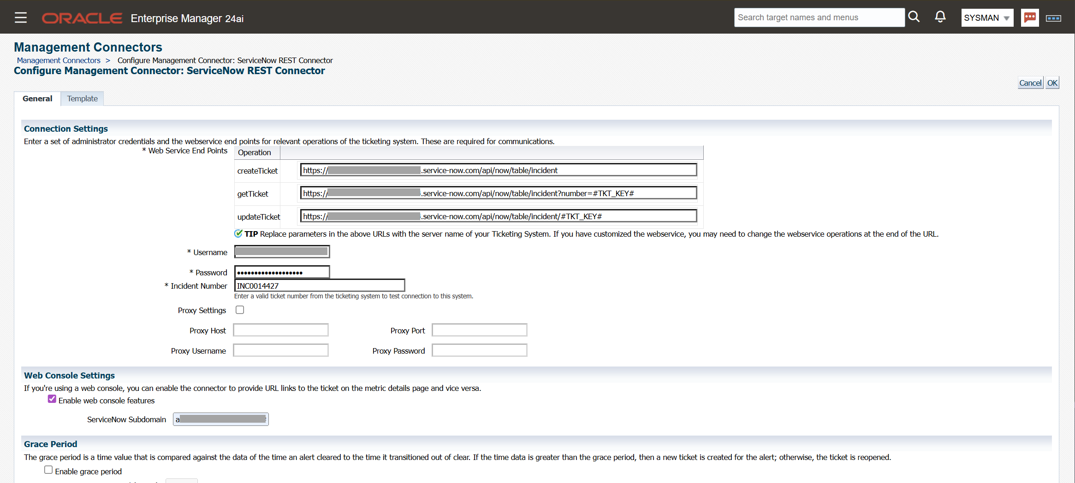1075x483 pixels.
Task: Open the SYSMAN user dropdown
Action: point(987,17)
